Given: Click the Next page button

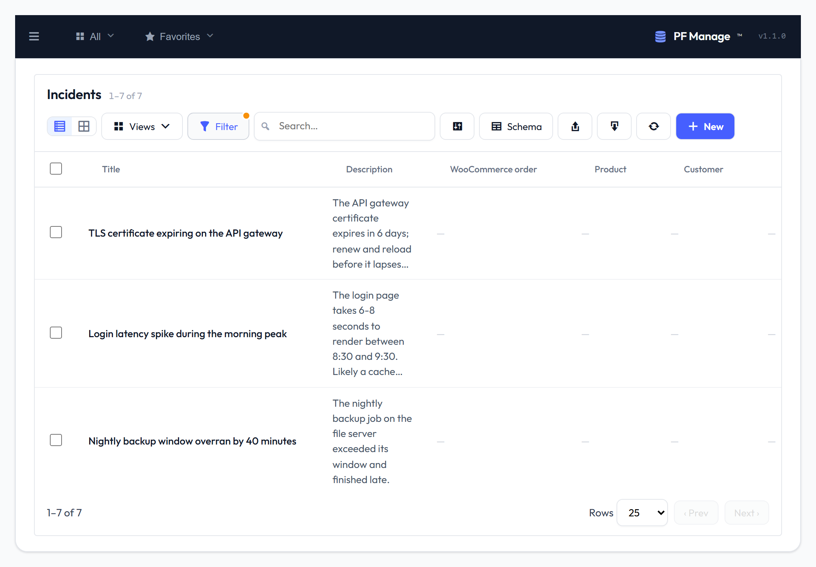Looking at the screenshot, I should (x=747, y=513).
